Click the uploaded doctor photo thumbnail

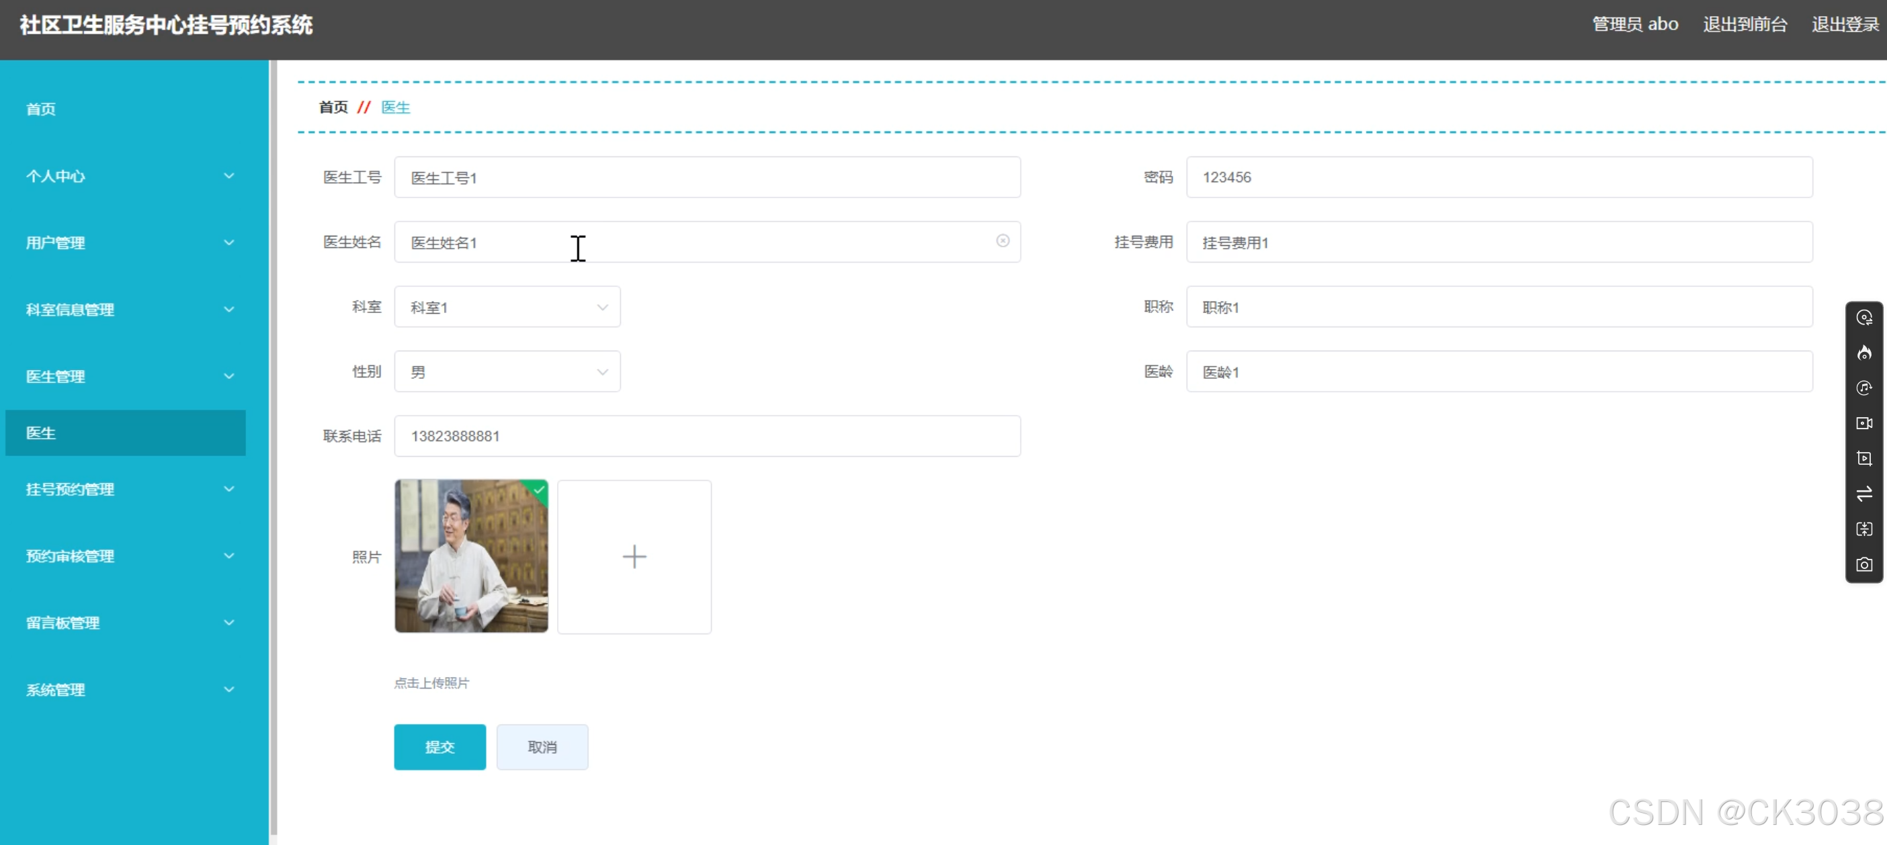[470, 556]
